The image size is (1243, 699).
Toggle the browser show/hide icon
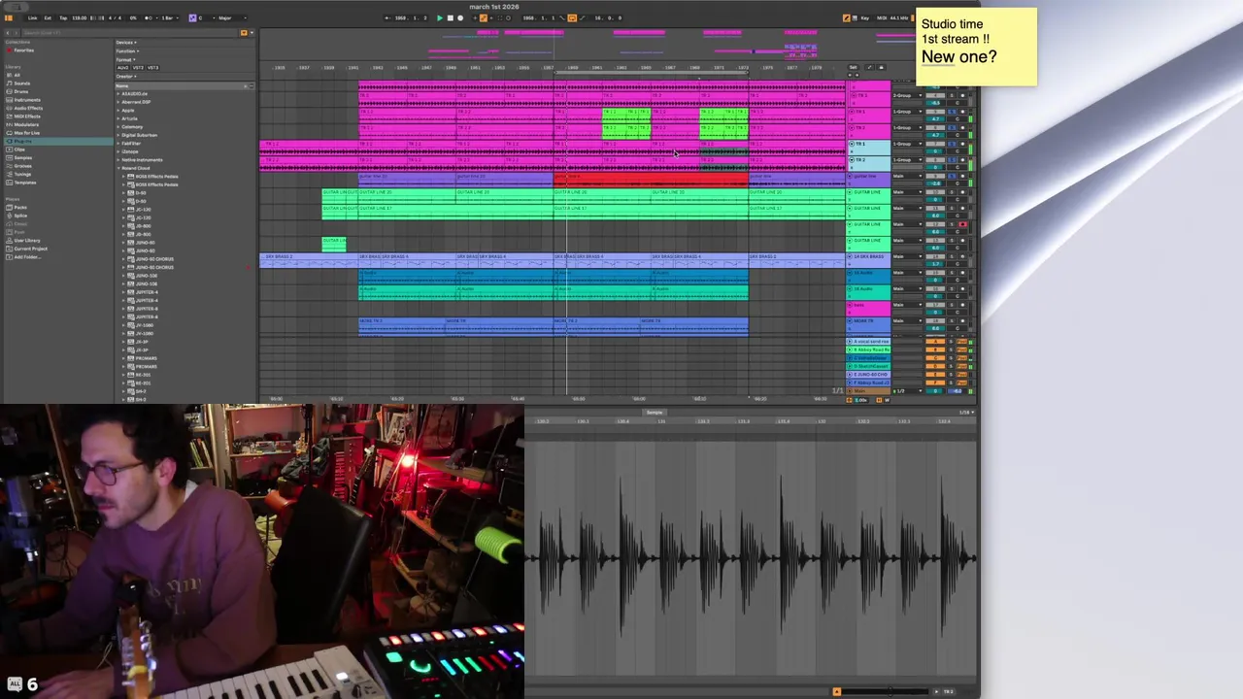coord(9,17)
